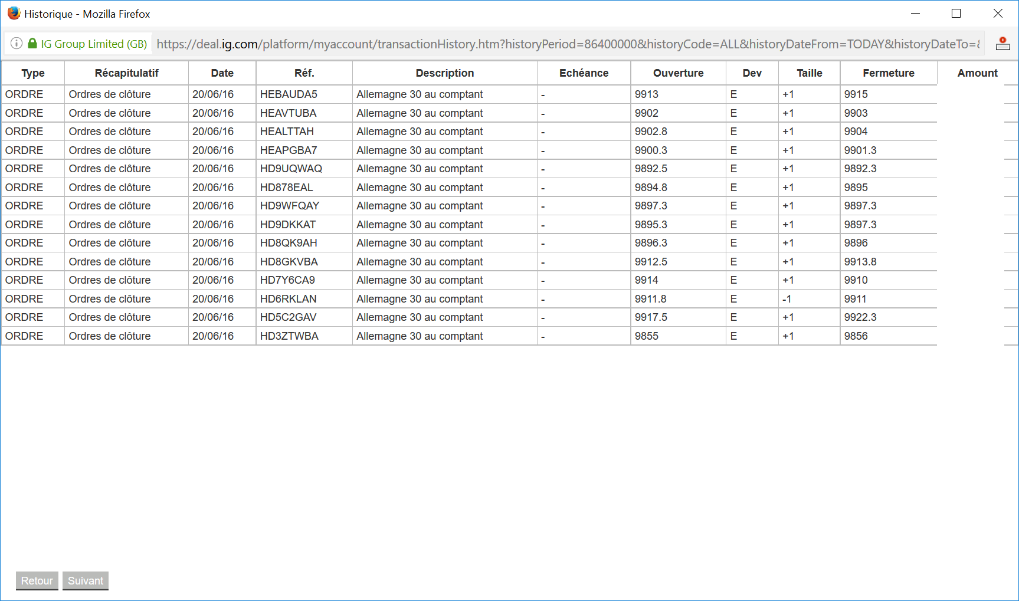Click the Historique - Mozilla Firefox window title
This screenshot has width=1019, height=601.
pos(87,14)
